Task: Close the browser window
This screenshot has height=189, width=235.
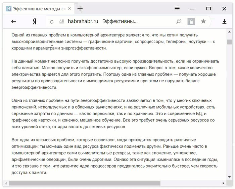Action: pos(224,9)
